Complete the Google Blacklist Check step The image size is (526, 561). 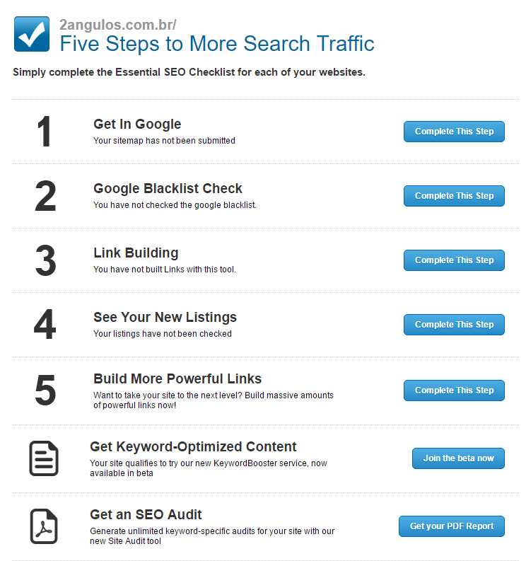click(x=454, y=196)
